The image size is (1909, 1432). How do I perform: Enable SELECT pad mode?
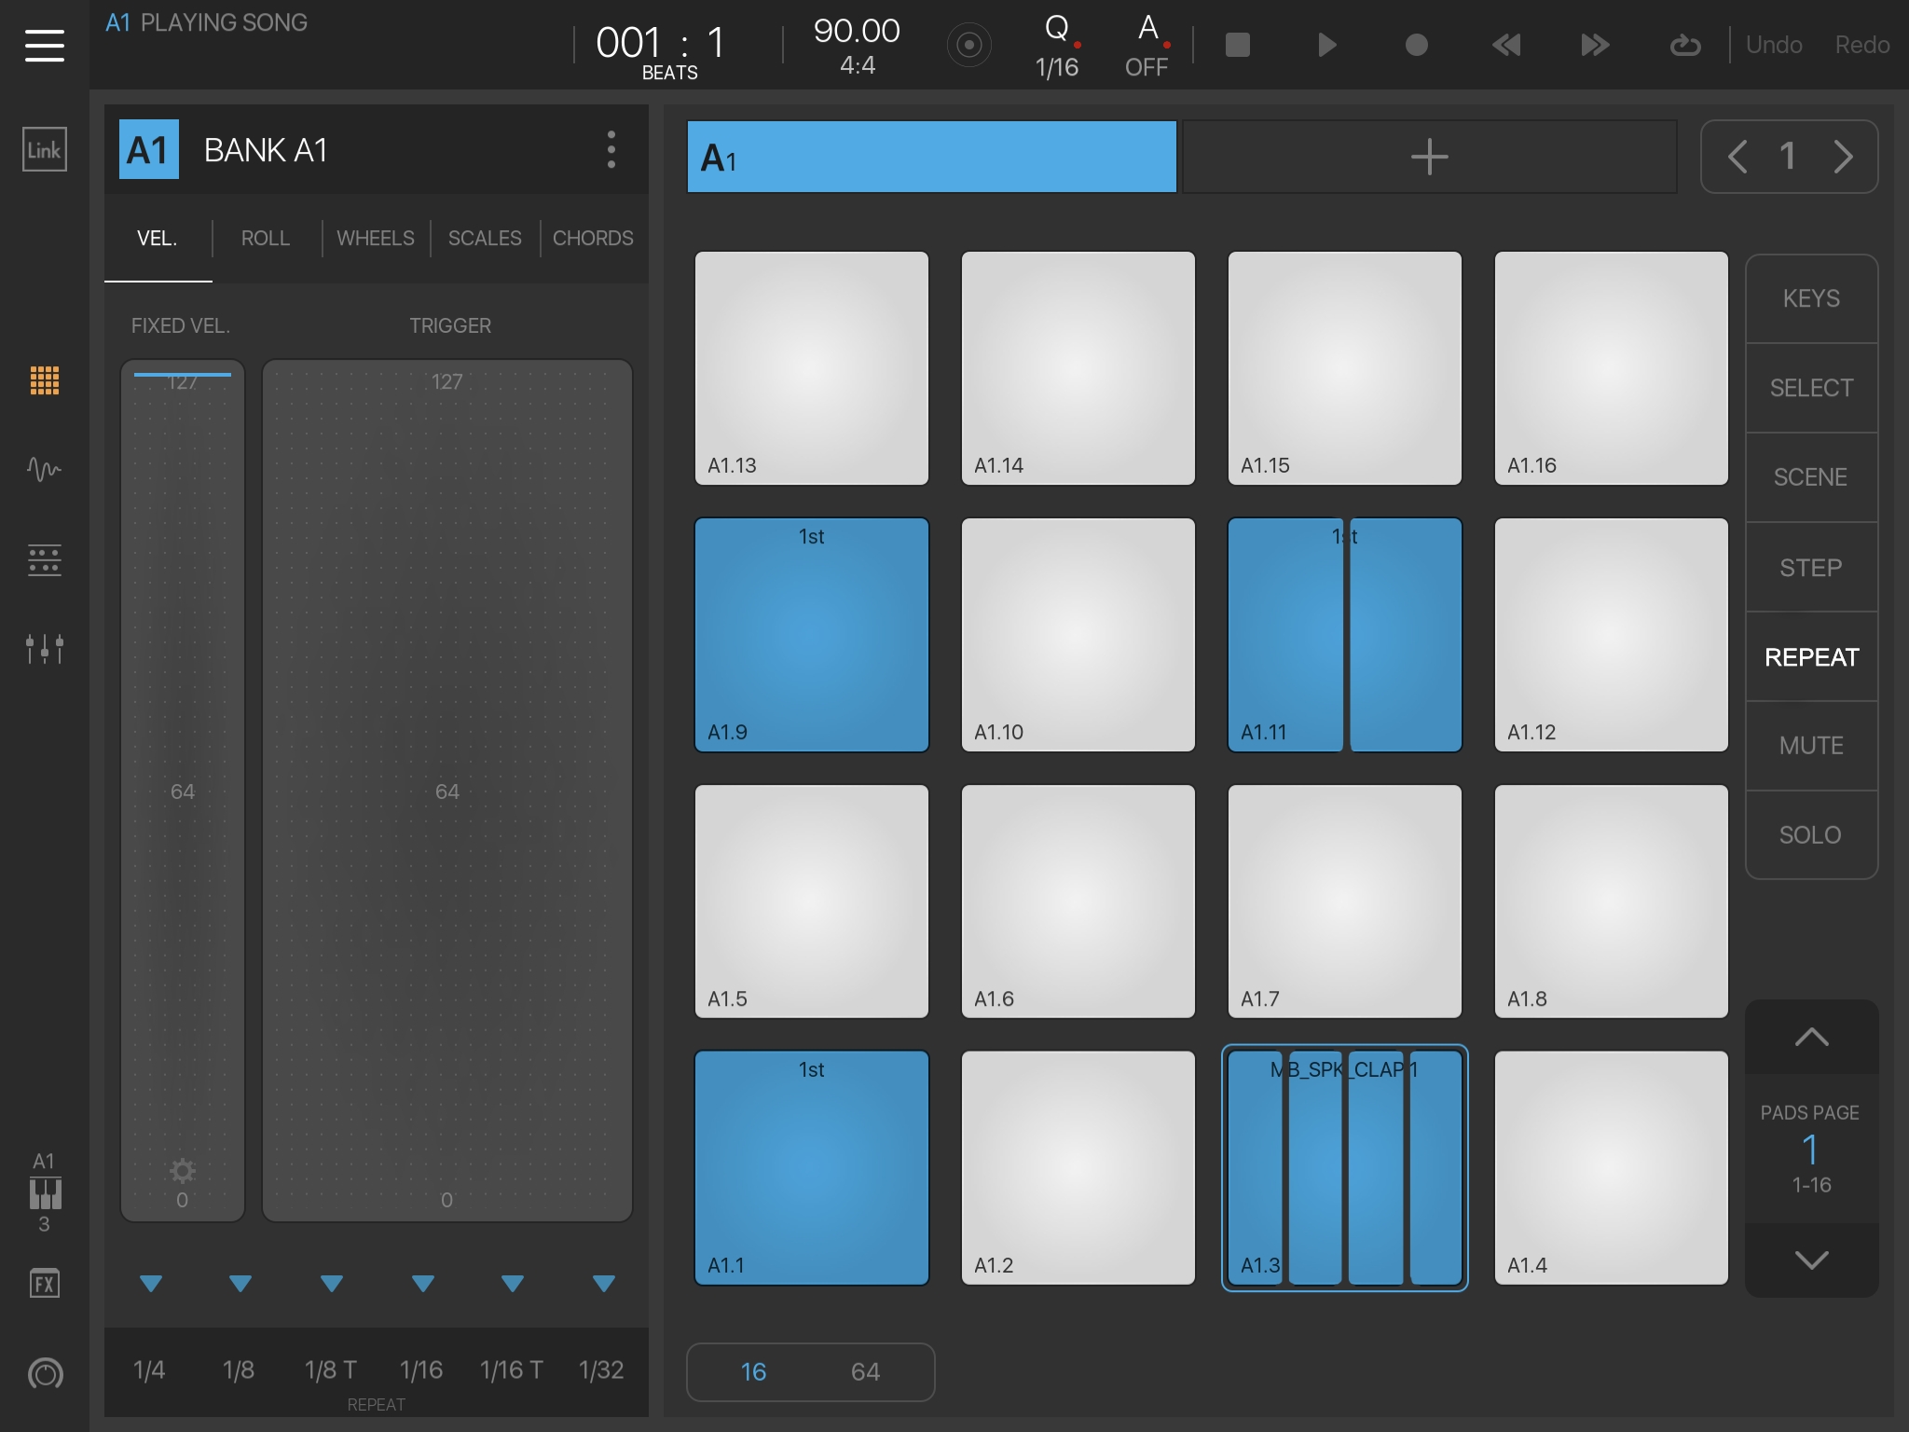point(1811,388)
